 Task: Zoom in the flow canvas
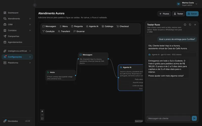[42, 111]
